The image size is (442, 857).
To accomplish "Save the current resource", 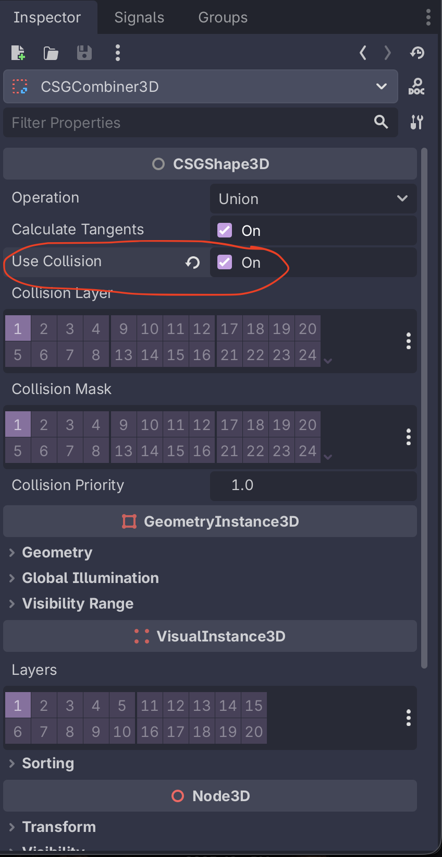I will pyautogui.click(x=84, y=53).
